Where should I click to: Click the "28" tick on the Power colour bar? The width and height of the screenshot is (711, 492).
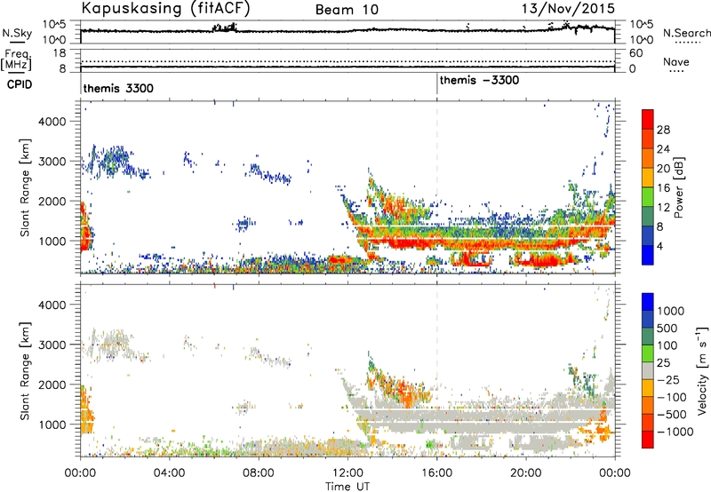(x=663, y=130)
